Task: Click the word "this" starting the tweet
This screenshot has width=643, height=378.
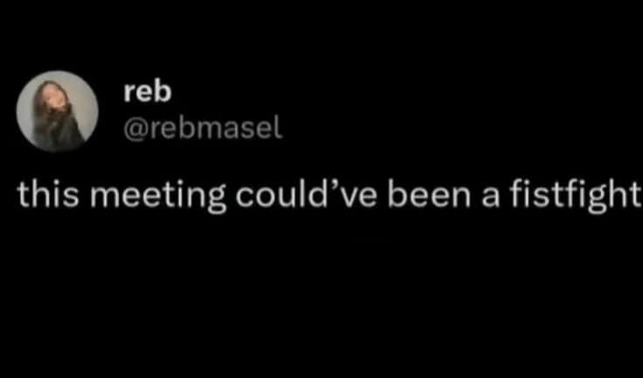Action: 47,195
